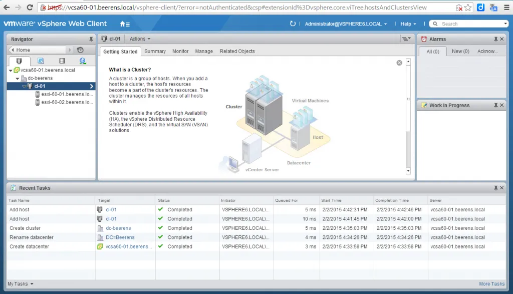This screenshot has width=513, height=294.
Task: Collapse the dc-beerens datacenter node
Action: (x=18, y=79)
